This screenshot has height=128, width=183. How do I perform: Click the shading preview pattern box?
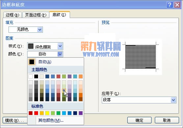tap(140, 57)
